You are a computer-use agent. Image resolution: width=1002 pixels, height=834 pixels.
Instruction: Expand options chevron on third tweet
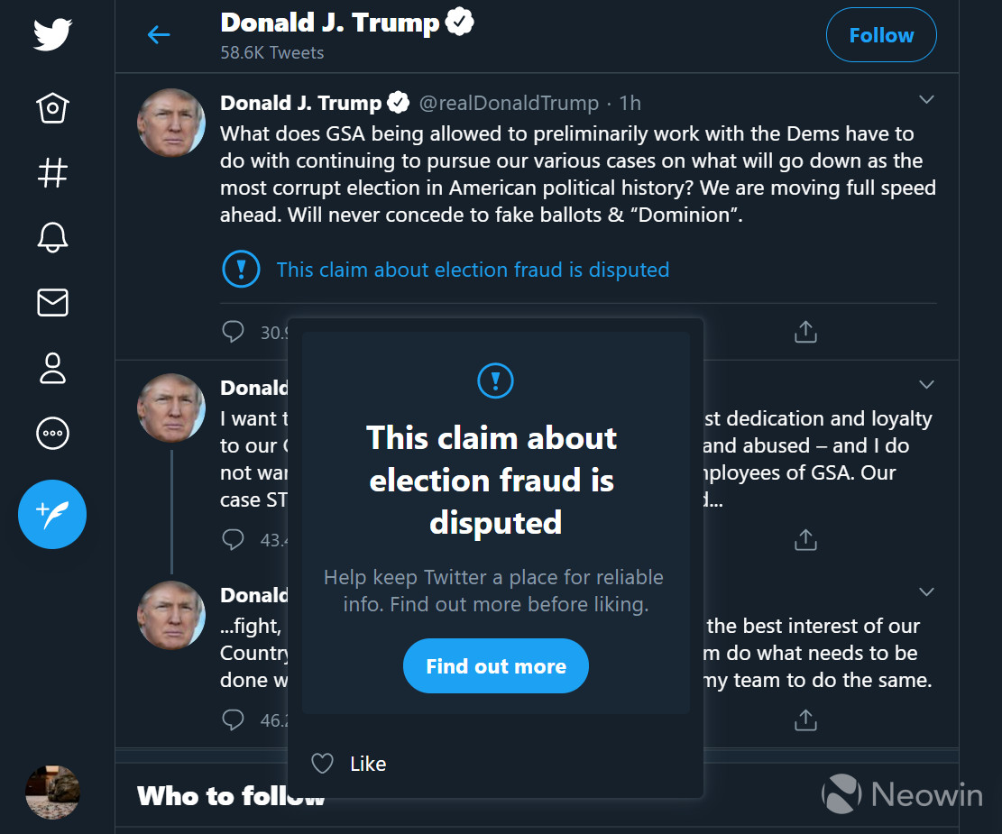pyautogui.click(x=926, y=592)
